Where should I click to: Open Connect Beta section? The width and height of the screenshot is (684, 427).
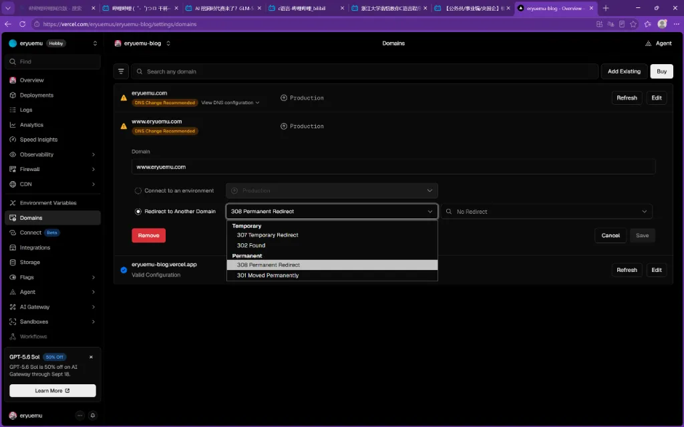click(53, 233)
